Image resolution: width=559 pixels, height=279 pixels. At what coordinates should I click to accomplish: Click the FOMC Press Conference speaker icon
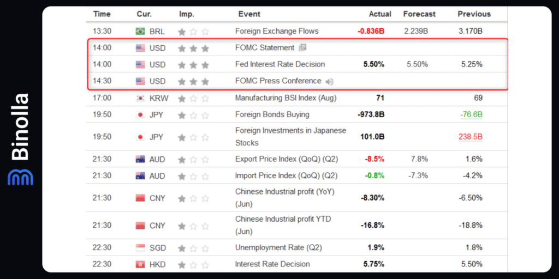point(329,82)
